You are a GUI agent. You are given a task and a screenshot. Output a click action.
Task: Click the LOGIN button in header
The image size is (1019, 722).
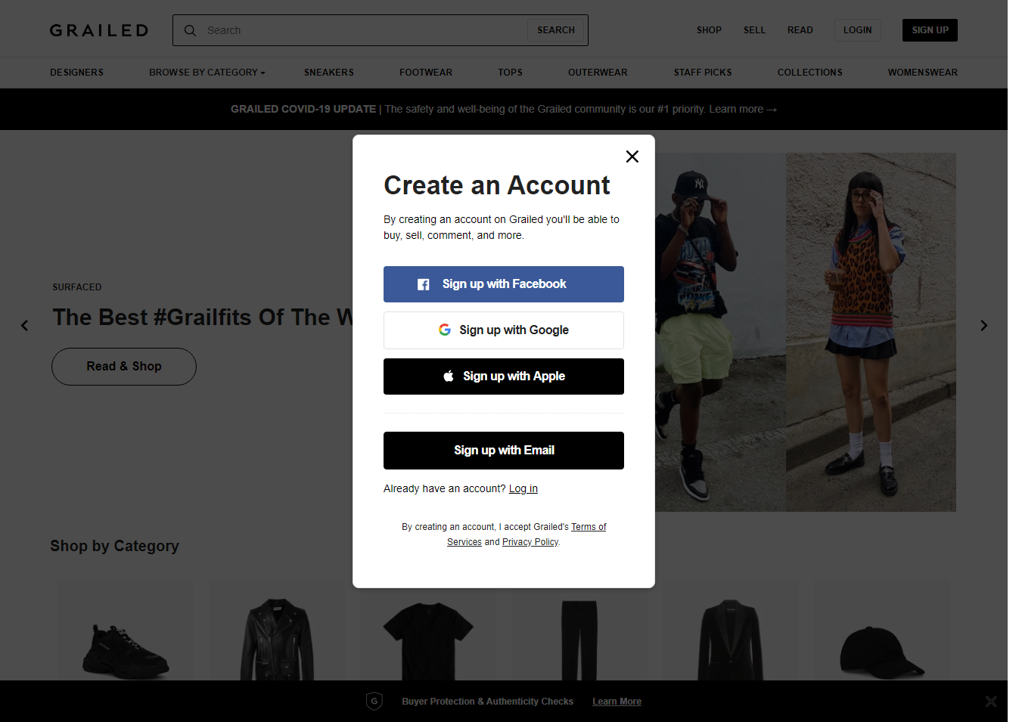click(x=858, y=30)
